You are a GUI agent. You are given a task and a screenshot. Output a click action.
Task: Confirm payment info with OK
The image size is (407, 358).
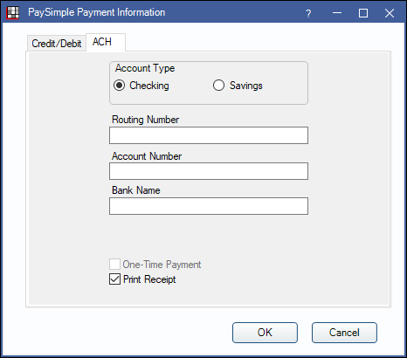pyautogui.click(x=265, y=333)
